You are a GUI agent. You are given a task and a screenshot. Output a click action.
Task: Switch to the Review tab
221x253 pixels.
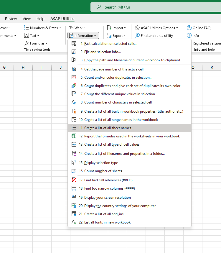(11, 19)
